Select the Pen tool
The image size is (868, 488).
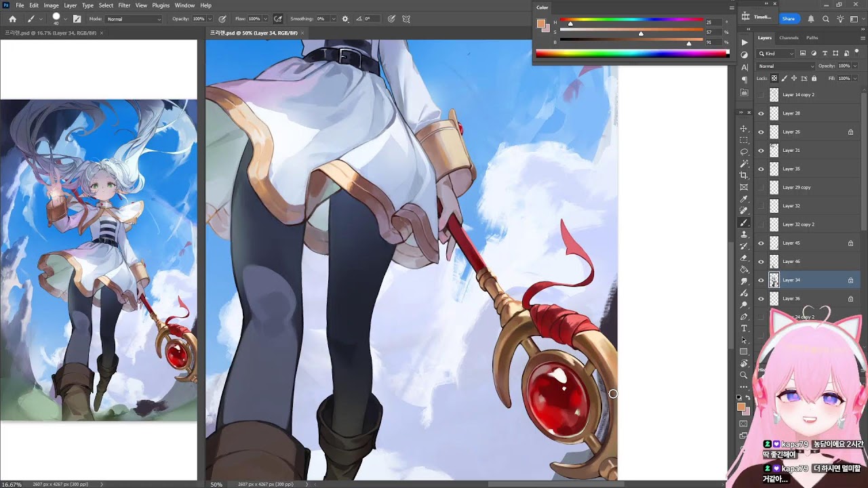pos(744,317)
